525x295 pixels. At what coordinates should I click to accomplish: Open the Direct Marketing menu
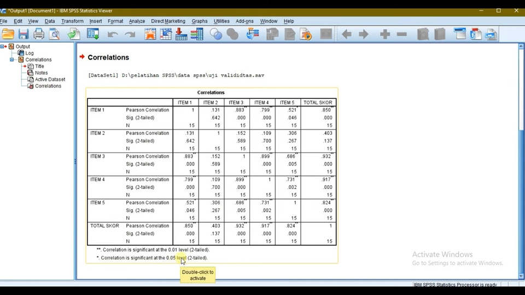168,21
